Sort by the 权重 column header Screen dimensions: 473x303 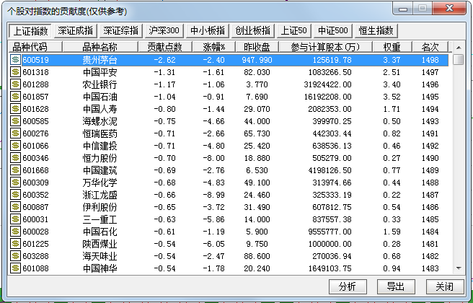[392, 47]
